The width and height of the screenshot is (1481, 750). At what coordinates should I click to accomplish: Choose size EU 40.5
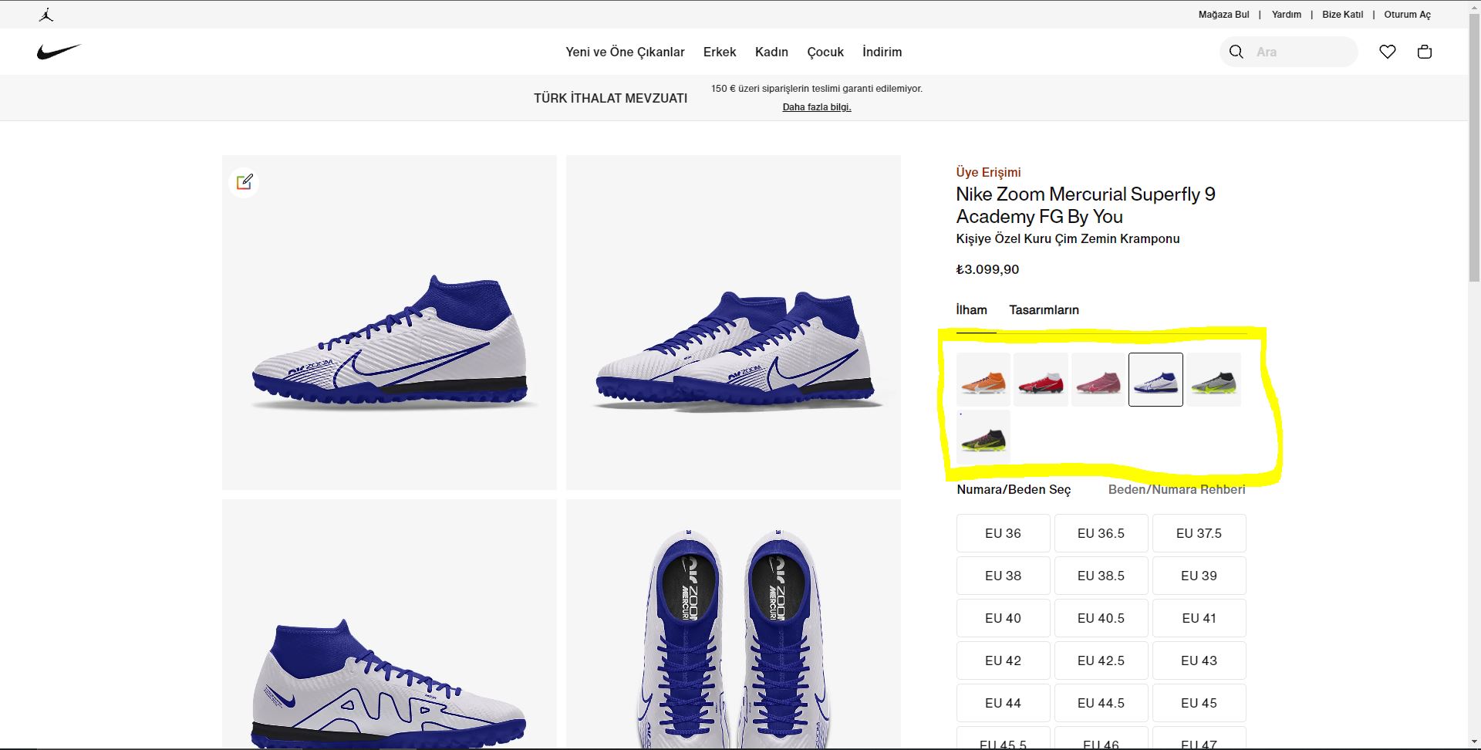pos(1101,618)
